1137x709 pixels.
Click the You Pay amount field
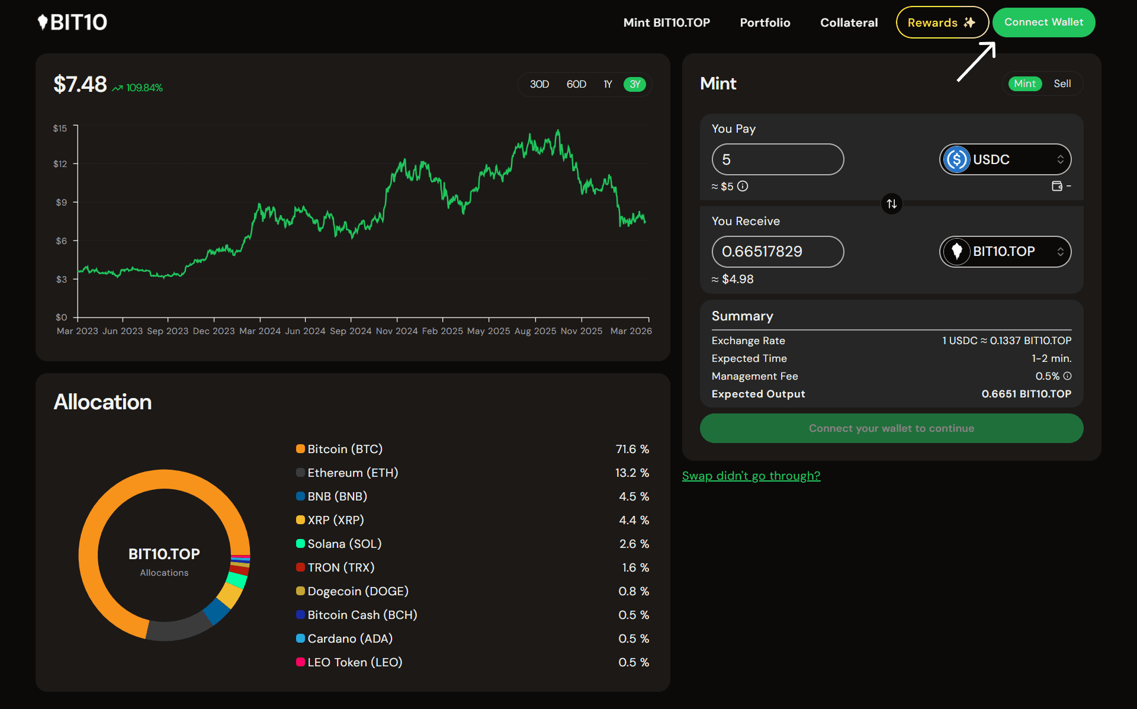778,159
